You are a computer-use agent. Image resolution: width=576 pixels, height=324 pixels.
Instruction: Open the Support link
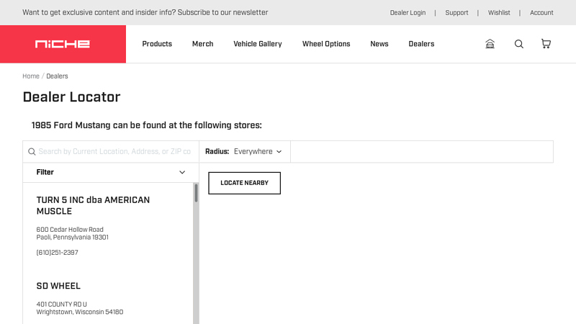pyautogui.click(x=456, y=13)
